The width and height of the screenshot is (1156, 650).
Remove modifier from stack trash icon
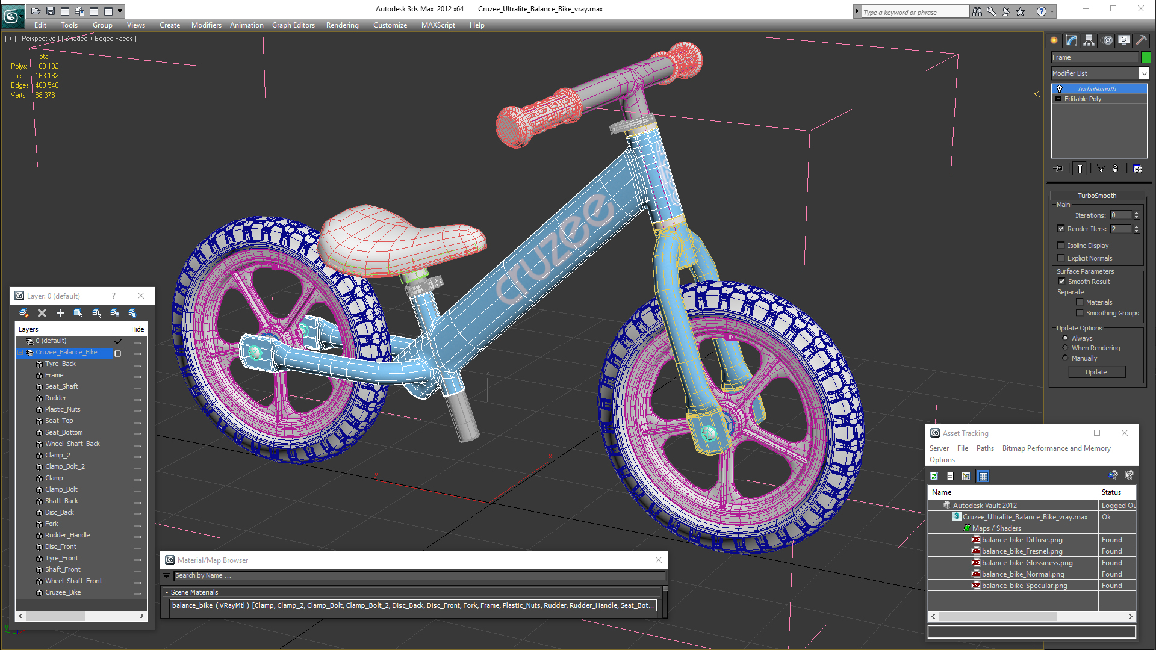click(x=1116, y=169)
